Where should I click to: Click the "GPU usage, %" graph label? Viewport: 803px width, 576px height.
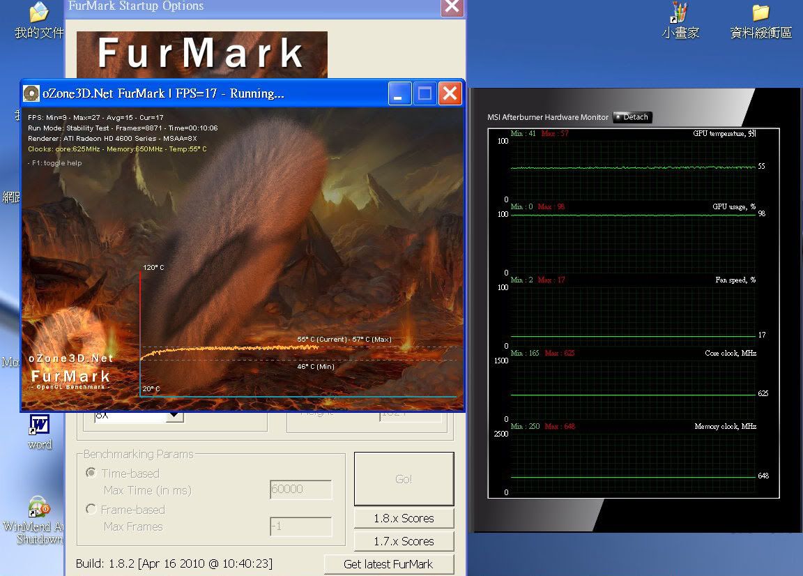click(x=735, y=206)
